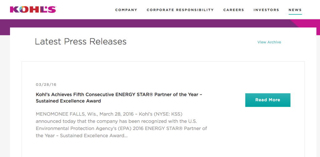Select the 03/28/16 press release date

click(46, 84)
